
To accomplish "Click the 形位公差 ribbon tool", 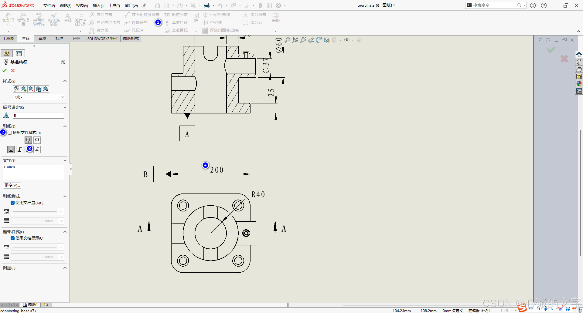I will (176, 15).
